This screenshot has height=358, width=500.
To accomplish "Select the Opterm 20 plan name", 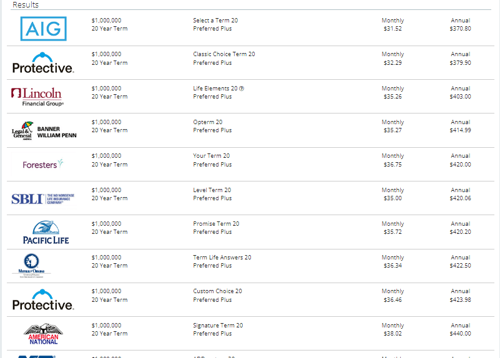I will pos(208,122).
